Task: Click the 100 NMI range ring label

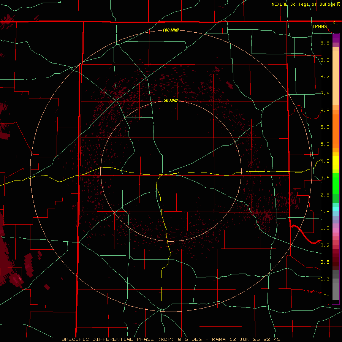Action: click(x=171, y=30)
